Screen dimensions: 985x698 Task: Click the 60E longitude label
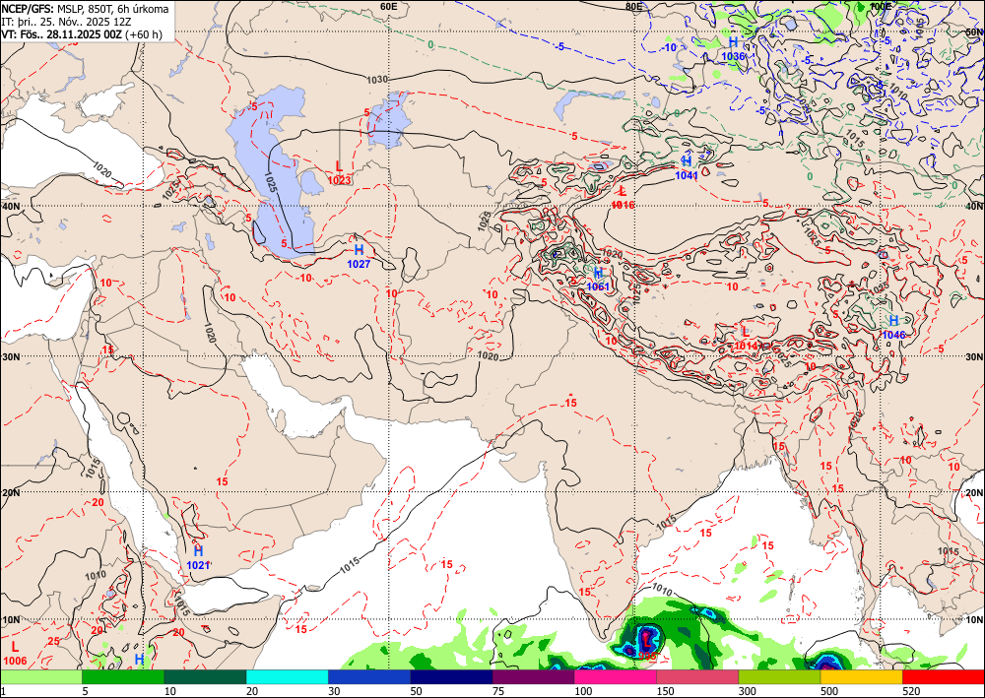pyautogui.click(x=389, y=6)
